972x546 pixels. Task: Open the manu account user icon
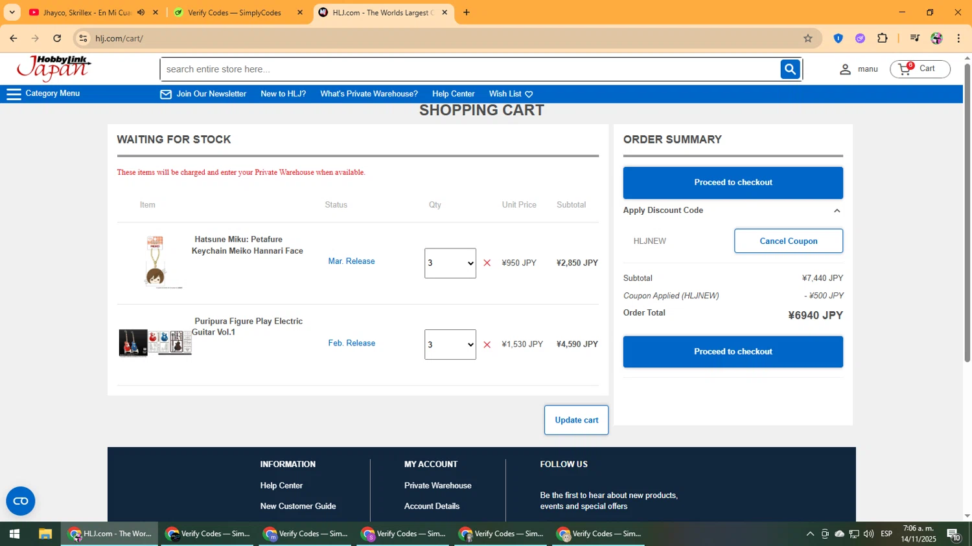tap(845, 69)
